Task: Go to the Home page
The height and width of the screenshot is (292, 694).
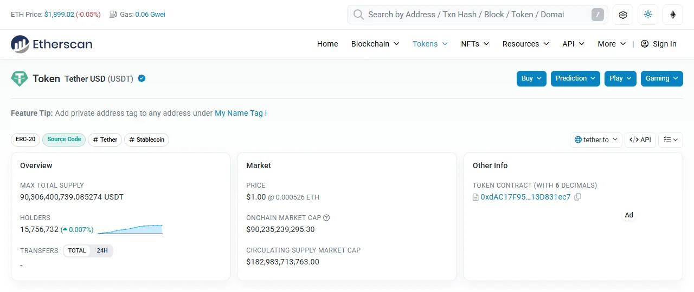Action: point(327,44)
